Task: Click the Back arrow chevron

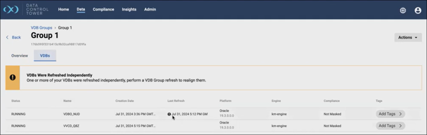Action: [7, 38]
